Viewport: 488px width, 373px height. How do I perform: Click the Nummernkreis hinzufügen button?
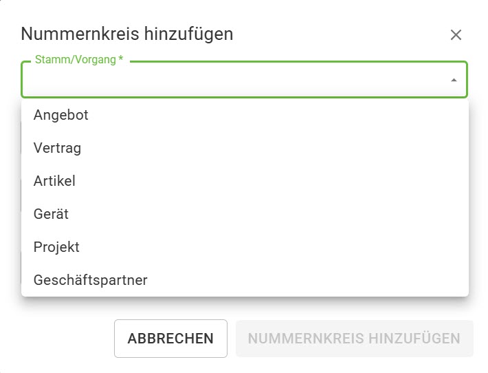pyautogui.click(x=354, y=339)
